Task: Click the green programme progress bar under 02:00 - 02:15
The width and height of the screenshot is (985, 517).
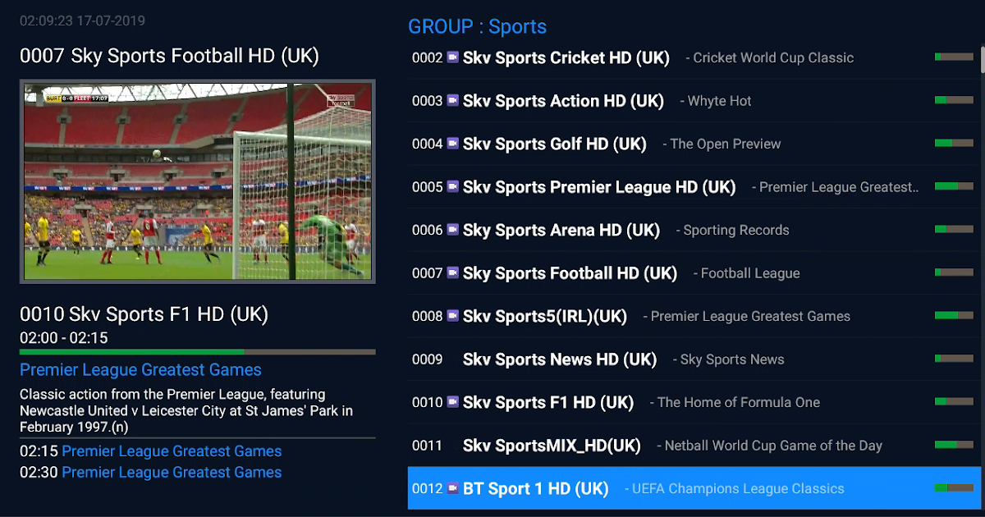Action: pyautogui.click(x=198, y=352)
